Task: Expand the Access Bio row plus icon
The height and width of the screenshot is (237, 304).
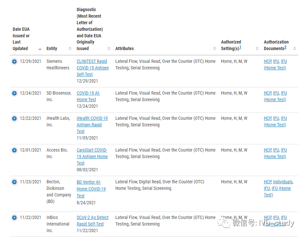Action: pyautogui.click(x=14, y=150)
